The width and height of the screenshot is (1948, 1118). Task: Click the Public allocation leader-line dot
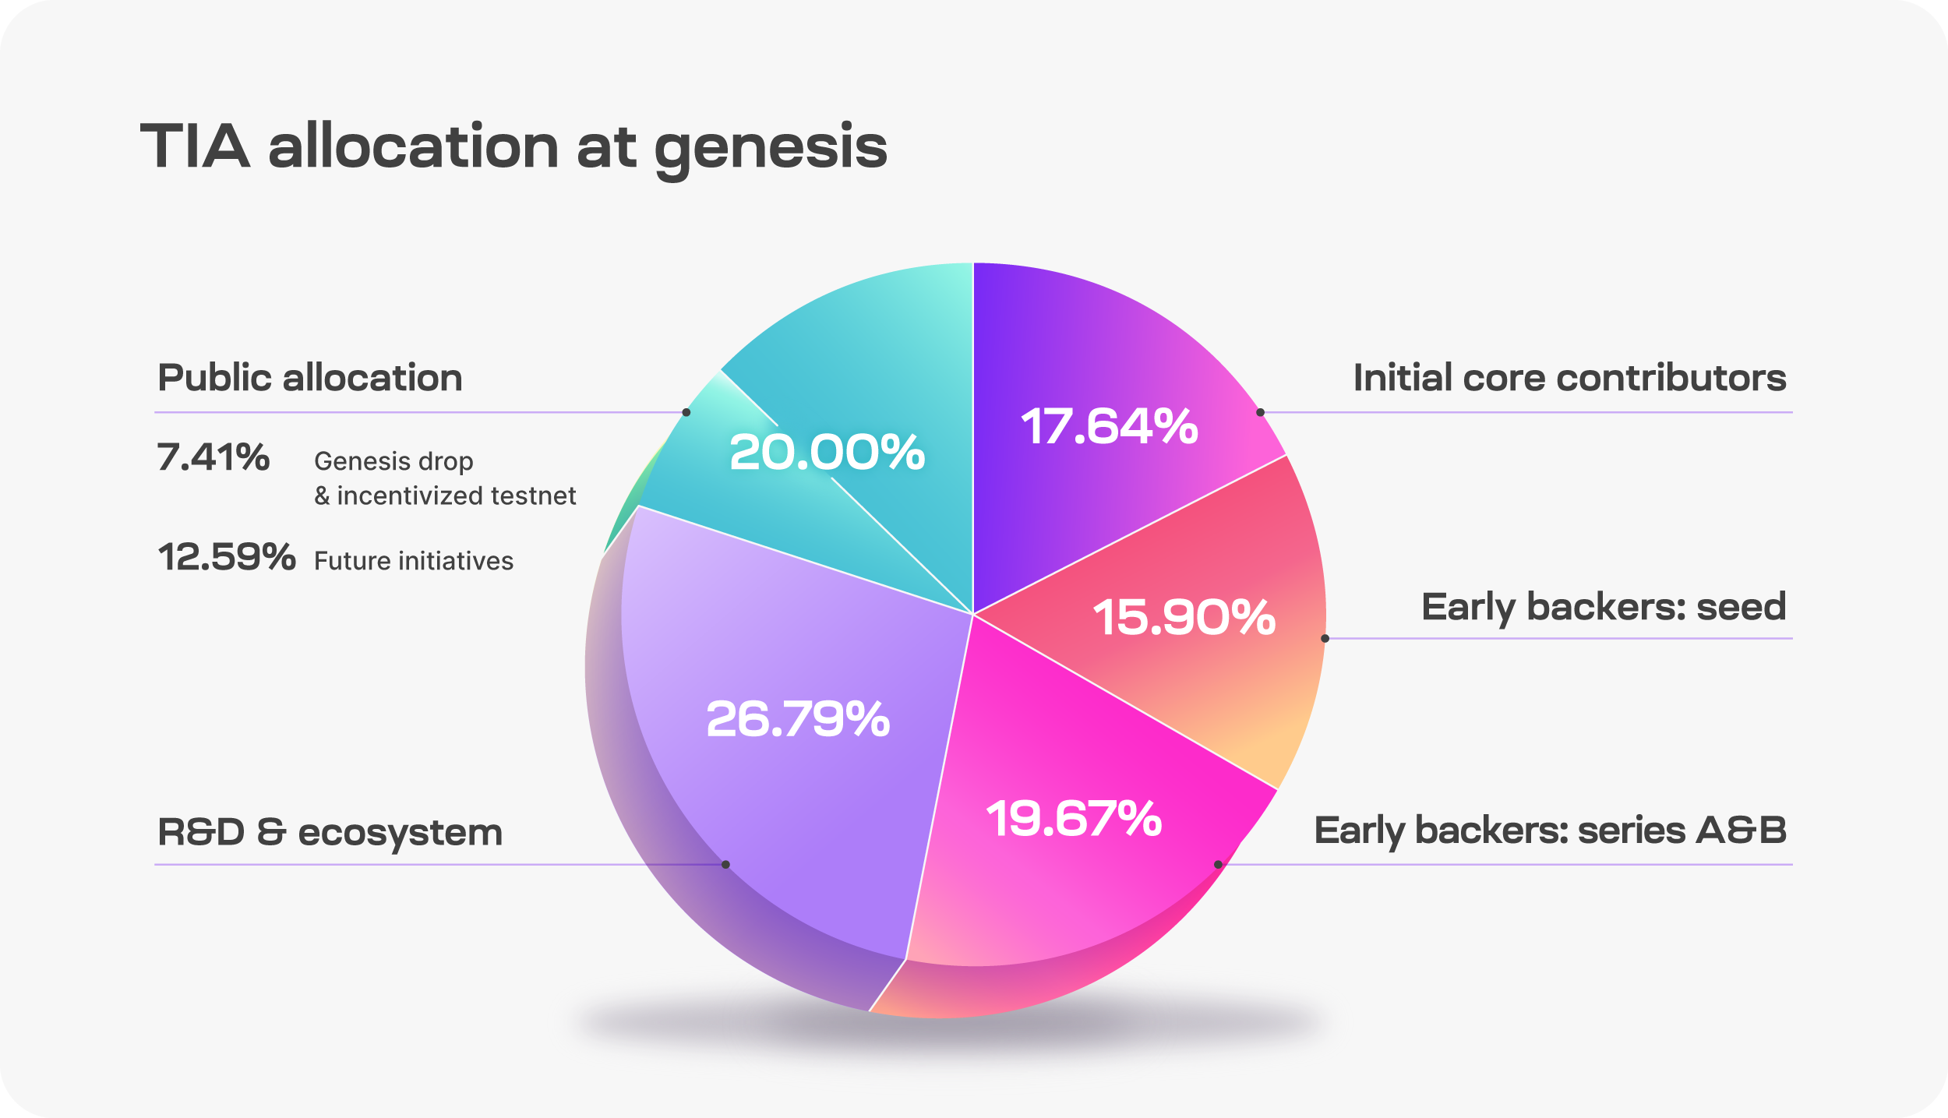click(x=686, y=412)
